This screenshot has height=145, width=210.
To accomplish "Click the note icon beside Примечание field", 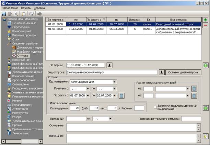I will (206, 136).
